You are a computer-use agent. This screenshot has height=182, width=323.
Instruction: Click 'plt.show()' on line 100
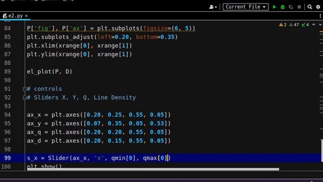tap(44, 166)
